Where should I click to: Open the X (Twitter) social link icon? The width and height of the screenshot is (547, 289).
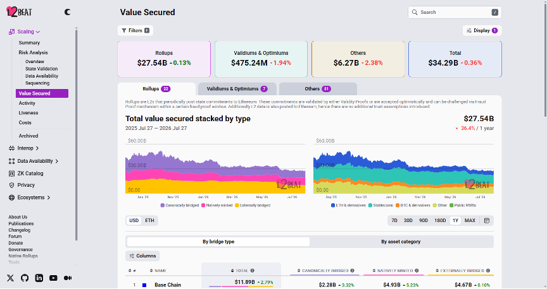point(11,278)
